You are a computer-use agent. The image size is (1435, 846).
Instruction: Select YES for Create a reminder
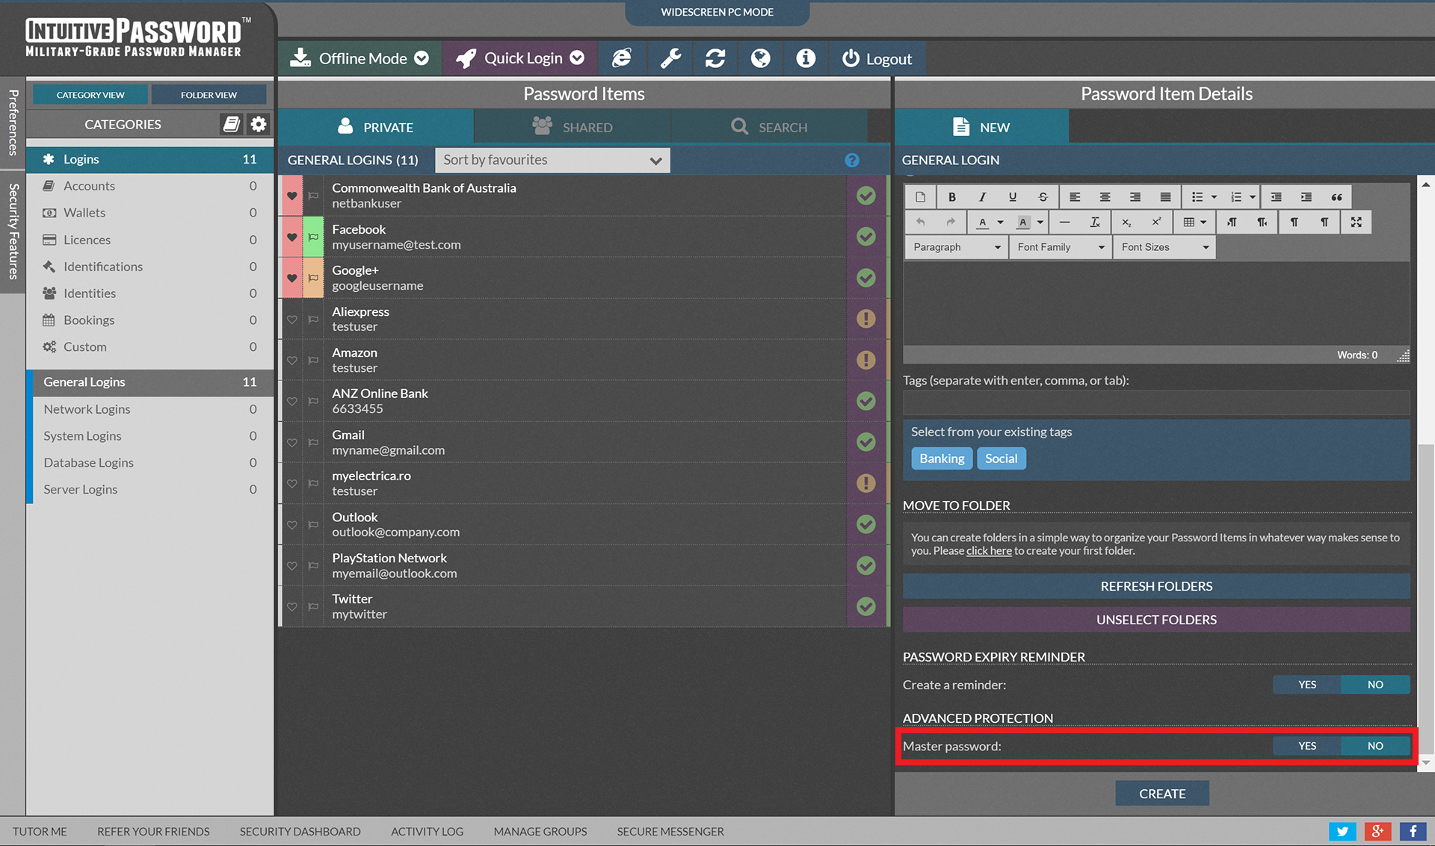tap(1306, 685)
